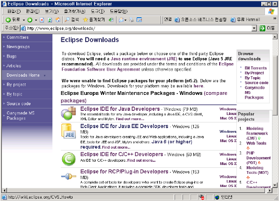This screenshot has height=201, width=279.
Task: Open the Bugs sidebar link
Action: (x=12, y=56)
